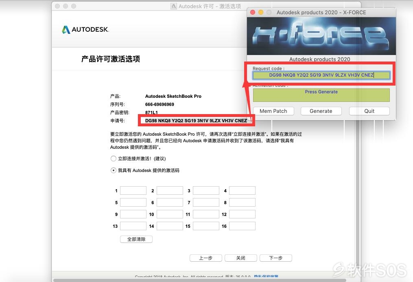413x282 pixels.
Task: Click activation code field number 13
Action: point(133,226)
